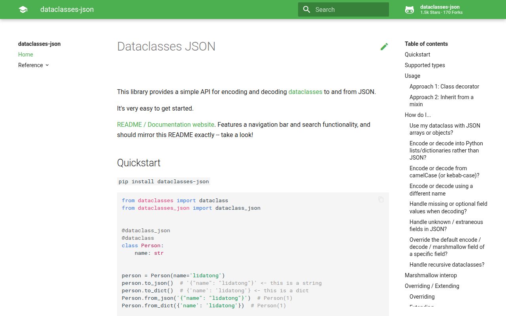Click the pip install dataclasses-json snippet
The image size is (506, 316).
(x=164, y=182)
